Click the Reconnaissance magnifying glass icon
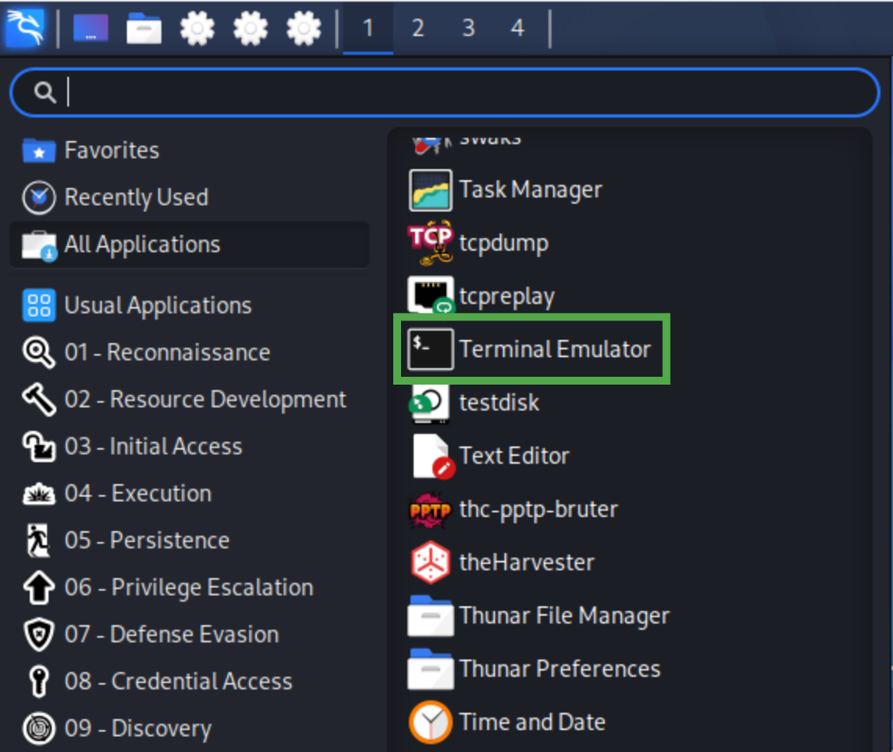This screenshot has height=752, width=893. click(38, 352)
